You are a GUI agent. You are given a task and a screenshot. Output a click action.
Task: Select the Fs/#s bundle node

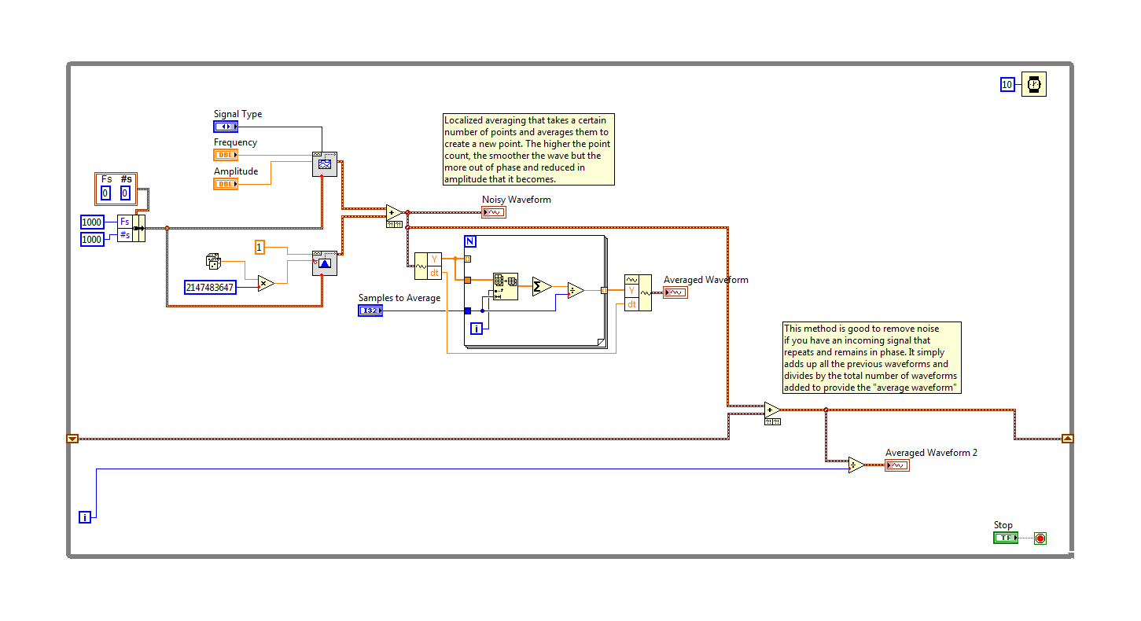[131, 229]
